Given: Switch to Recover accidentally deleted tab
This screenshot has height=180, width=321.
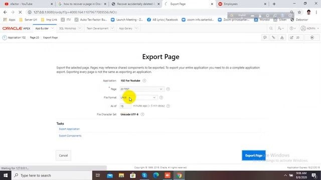Looking at the screenshot, I should click(135, 4).
